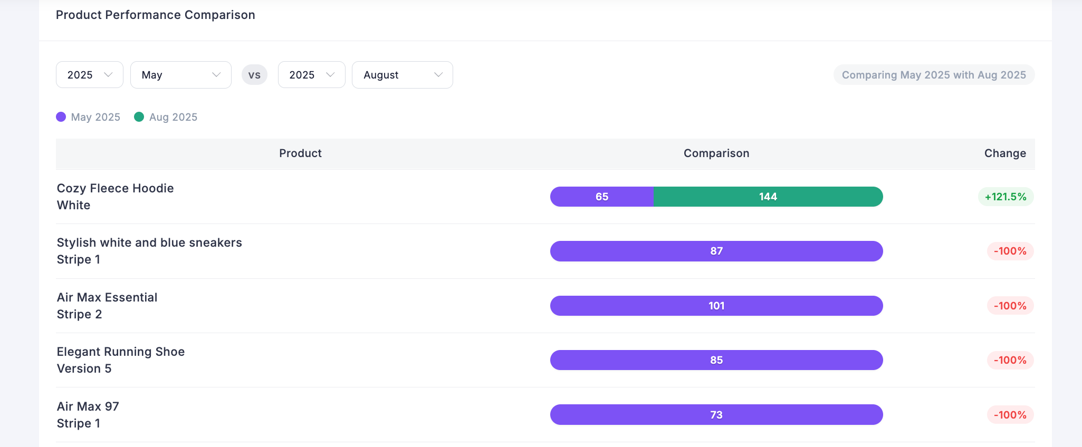
Task: Click the Product column header
Action: (300, 153)
